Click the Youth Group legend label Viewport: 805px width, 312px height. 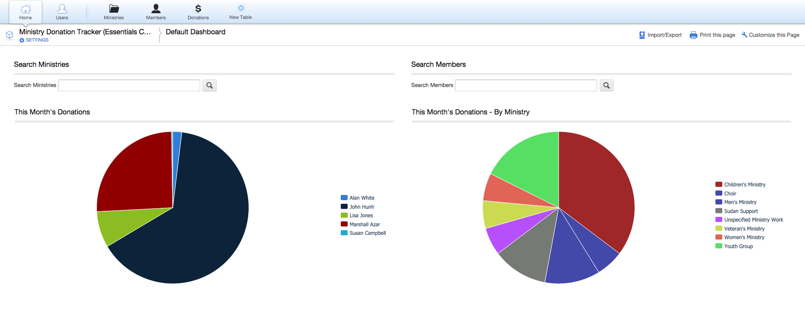739,246
